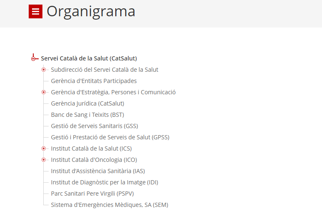Expand Gerència d'Estratègia, Persones i Comunicació
The width and height of the screenshot is (322, 219).
(44, 92)
